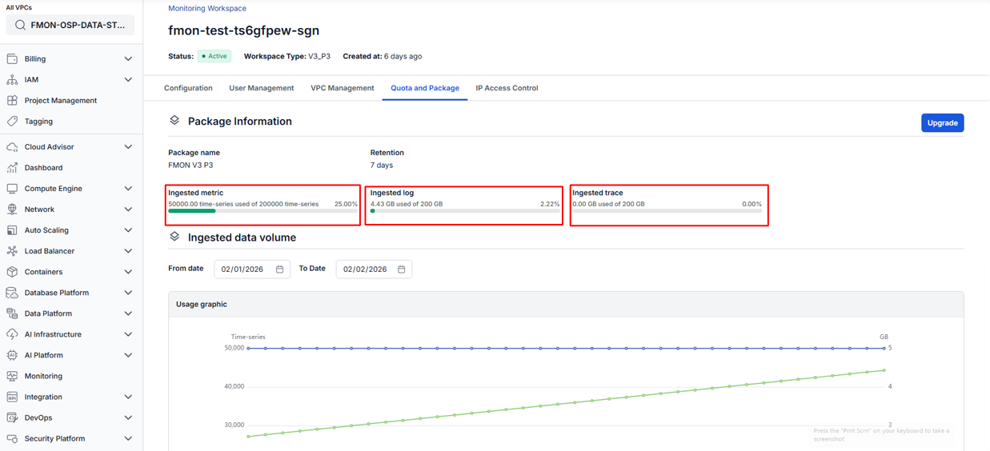The image size is (990, 451).
Task: Expand the Database Platform chevron
Action: coord(128,293)
